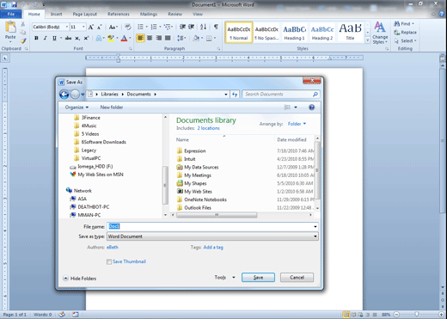Switch to the Page Layout tab
Screen dimensions: 447x319
point(85,14)
